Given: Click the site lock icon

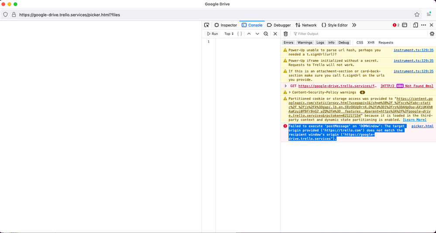Looking at the screenshot, I should (x=14, y=15).
